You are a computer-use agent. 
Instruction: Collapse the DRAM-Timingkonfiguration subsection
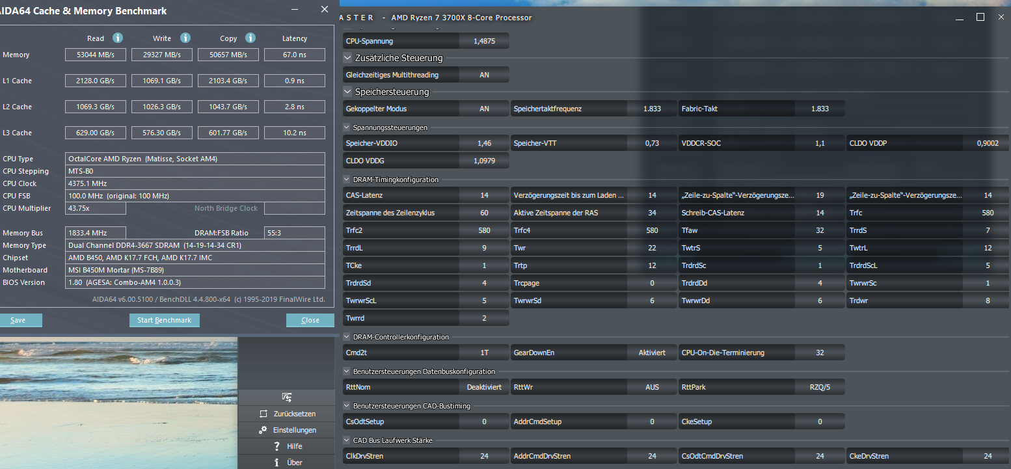click(347, 180)
